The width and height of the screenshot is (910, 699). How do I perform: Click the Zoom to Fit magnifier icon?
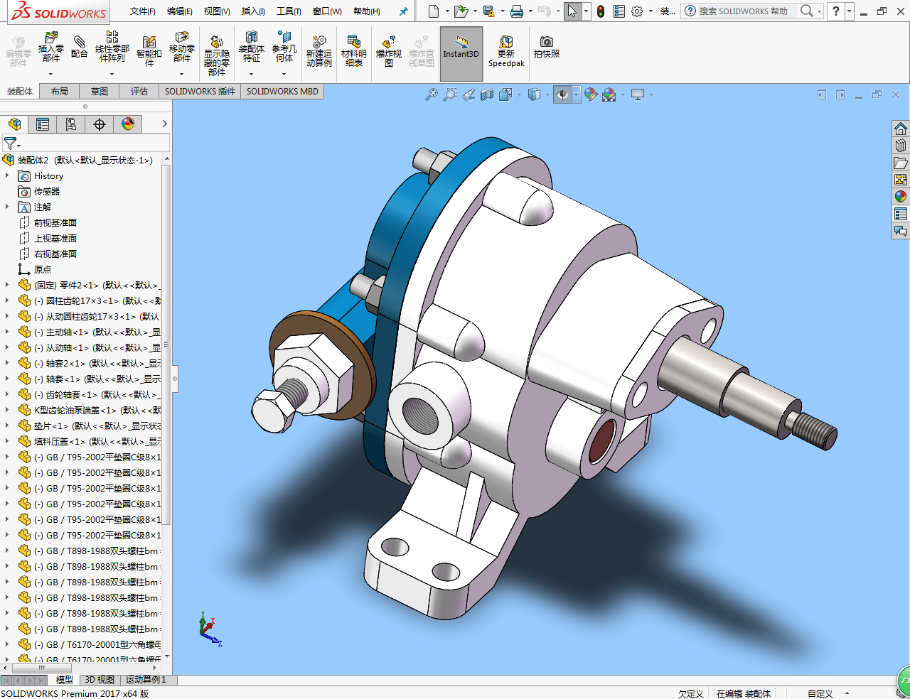point(431,94)
